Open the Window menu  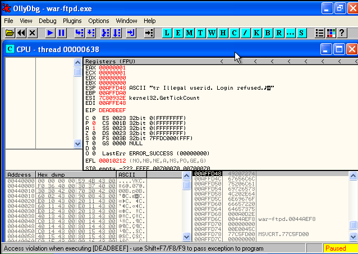coord(126,21)
